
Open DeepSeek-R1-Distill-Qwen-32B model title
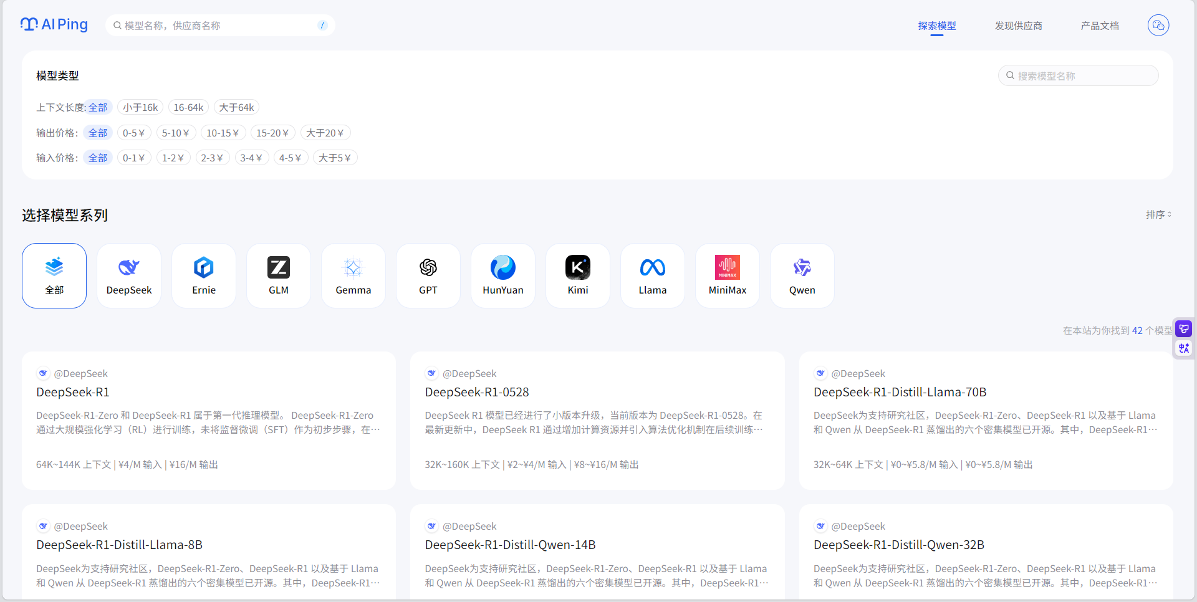tap(899, 545)
